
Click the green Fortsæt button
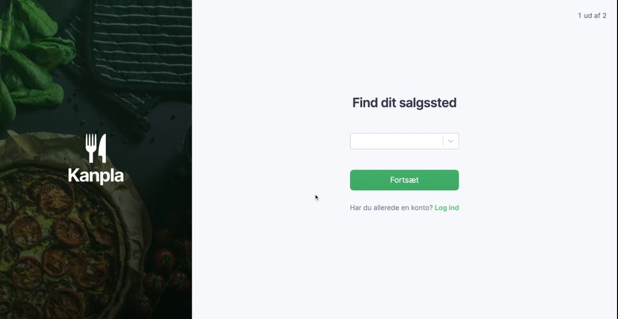[x=404, y=180]
